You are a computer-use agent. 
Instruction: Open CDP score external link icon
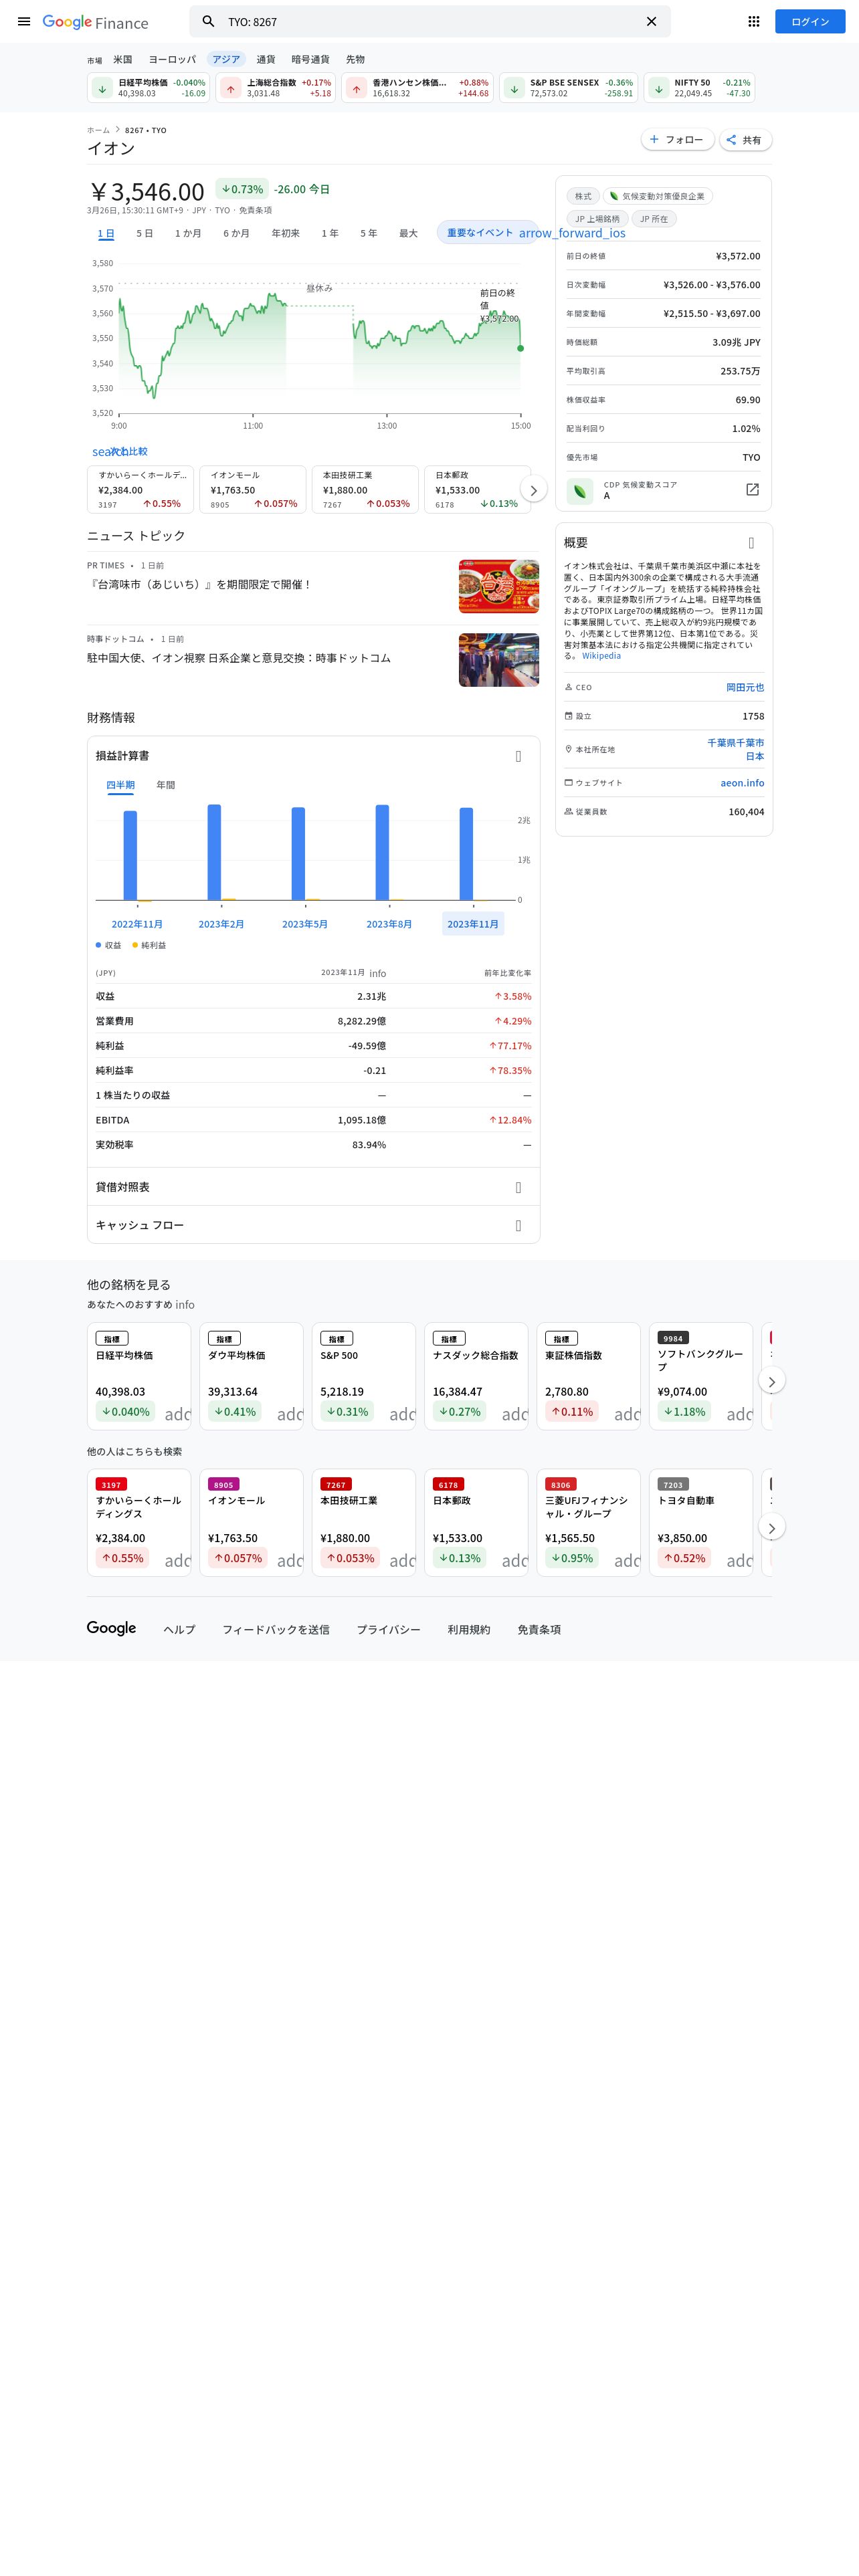pyautogui.click(x=753, y=490)
